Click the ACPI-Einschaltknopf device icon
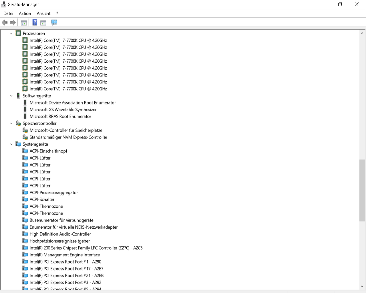This screenshot has width=366, height=293. (x=25, y=151)
